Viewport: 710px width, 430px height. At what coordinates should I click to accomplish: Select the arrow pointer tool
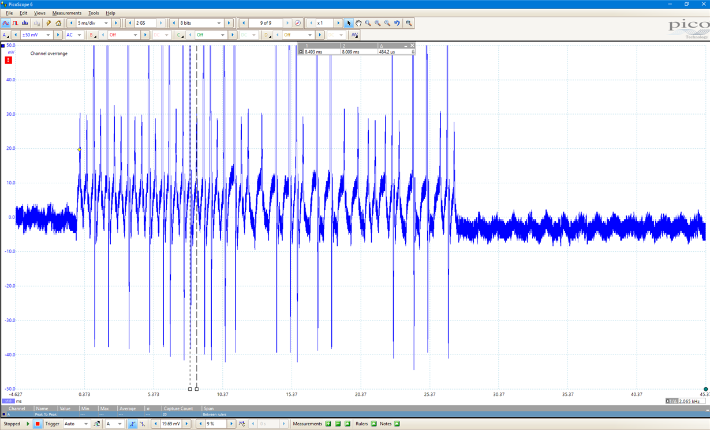[x=349, y=23]
